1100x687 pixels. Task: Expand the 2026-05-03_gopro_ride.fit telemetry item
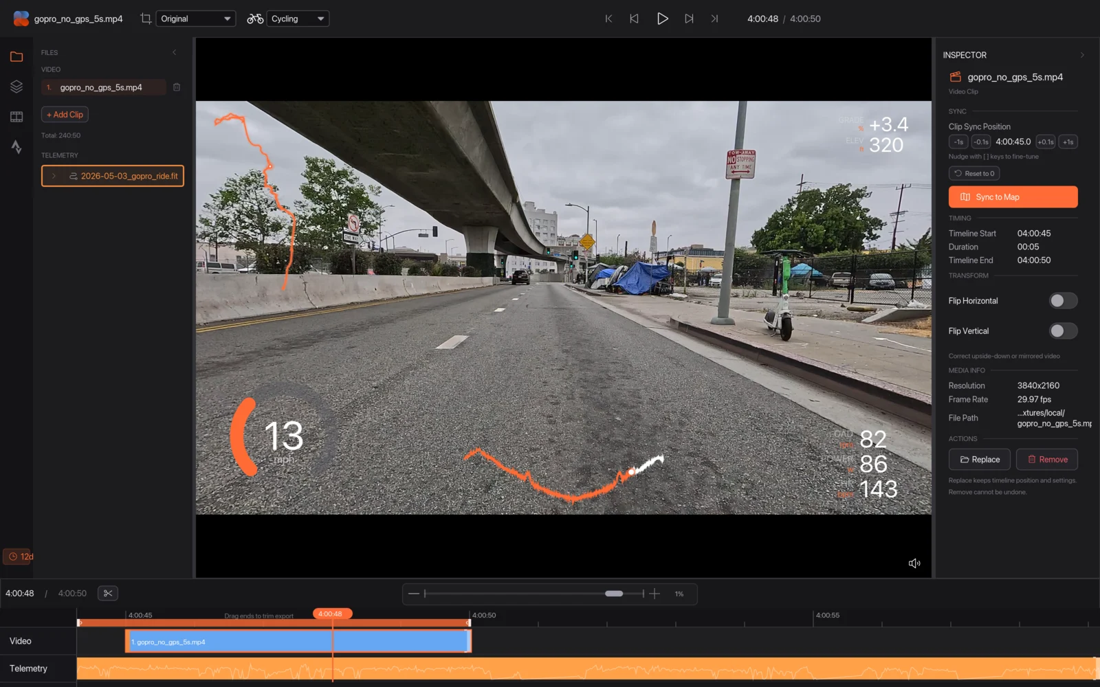click(x=54, y=176)
